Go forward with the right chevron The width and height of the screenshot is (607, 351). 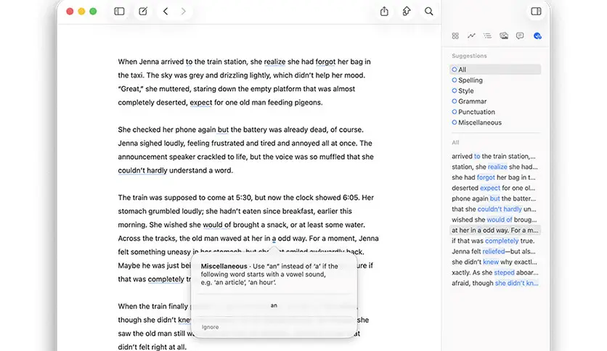pyautogui.click(x=183, y=11)
